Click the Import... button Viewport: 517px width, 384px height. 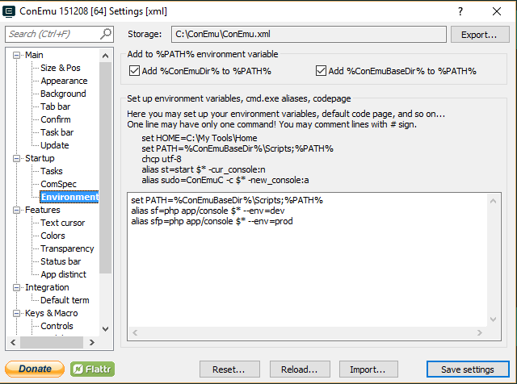[x=368, y=369]
